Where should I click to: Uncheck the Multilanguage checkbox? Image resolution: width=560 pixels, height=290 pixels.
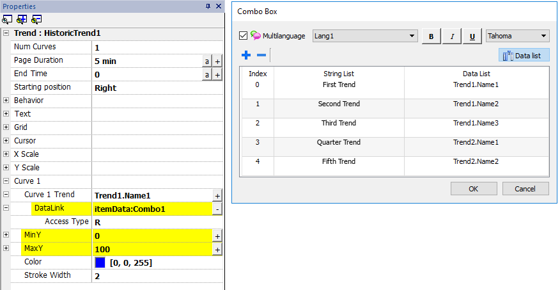[x=243, y=36]
